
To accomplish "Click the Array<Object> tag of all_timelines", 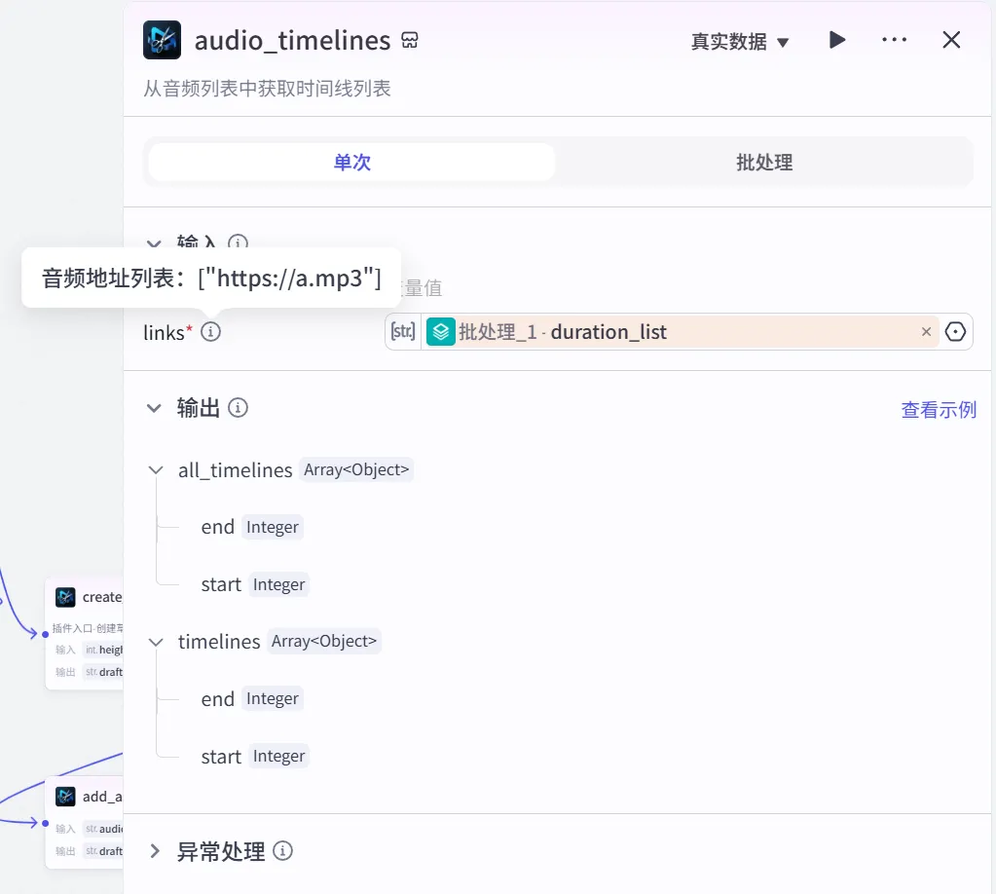I will [x=356, y=469].
